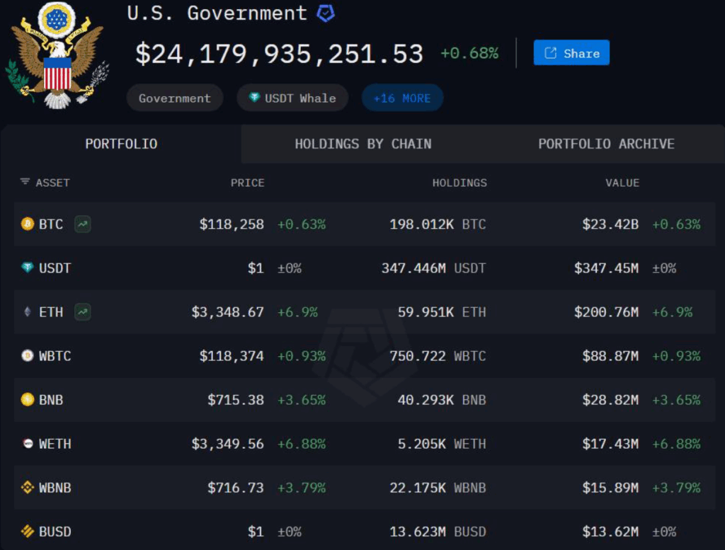
Task: Sort by the HOLDINGS column header
Action: [x=459, y=183]
